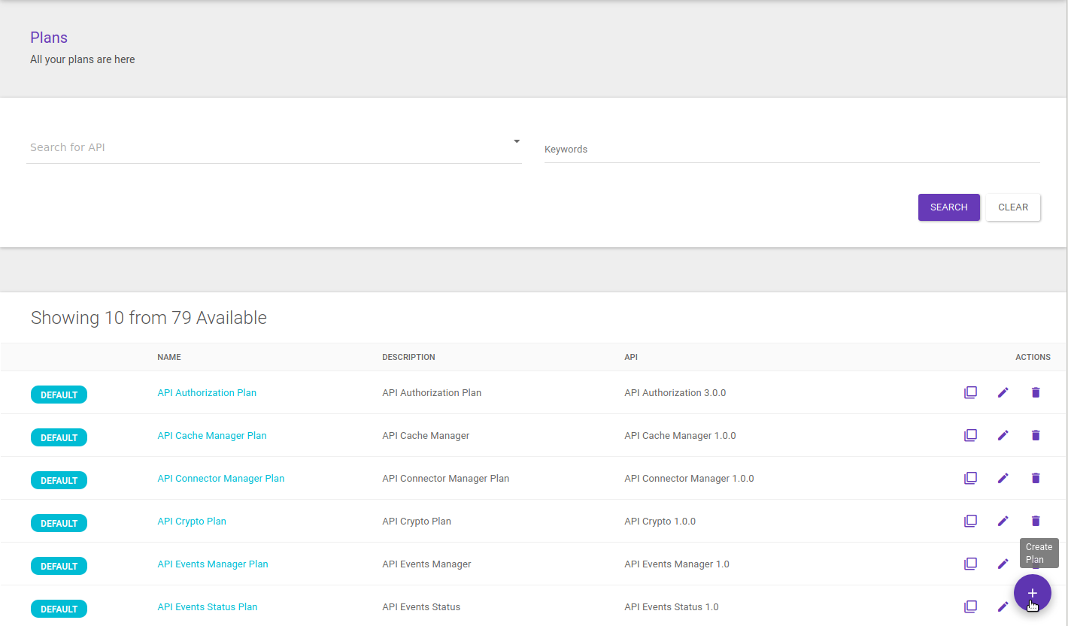
Task: Edit the API Crypto Plan
Action: 1003,521
